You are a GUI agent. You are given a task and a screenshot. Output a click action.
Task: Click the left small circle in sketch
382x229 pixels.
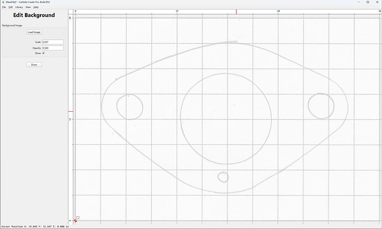pyautogui.click(x=130, y=107)
